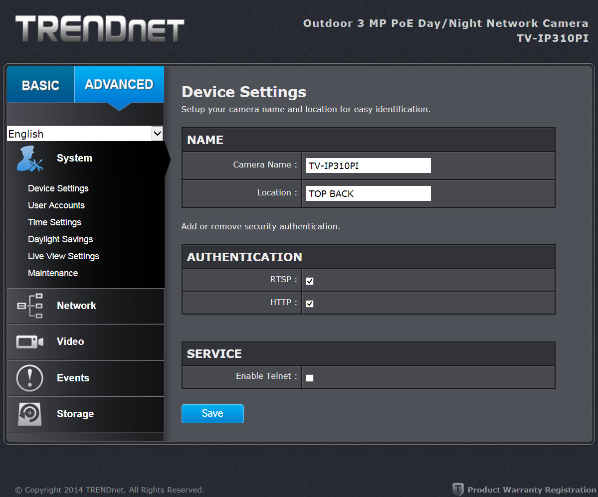Click the TRENDnet logo
This screenshot has width=598, height=497.
pos(100,28)
